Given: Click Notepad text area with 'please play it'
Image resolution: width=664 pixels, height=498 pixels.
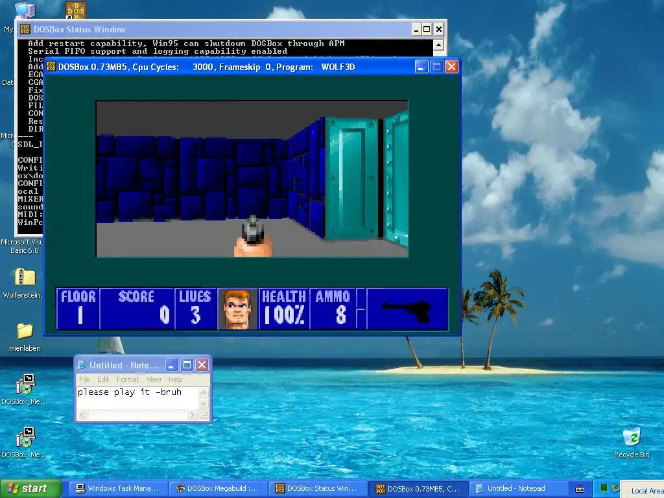Looking at the screenshot, I should pyautogui.click(x=137, y=398).
